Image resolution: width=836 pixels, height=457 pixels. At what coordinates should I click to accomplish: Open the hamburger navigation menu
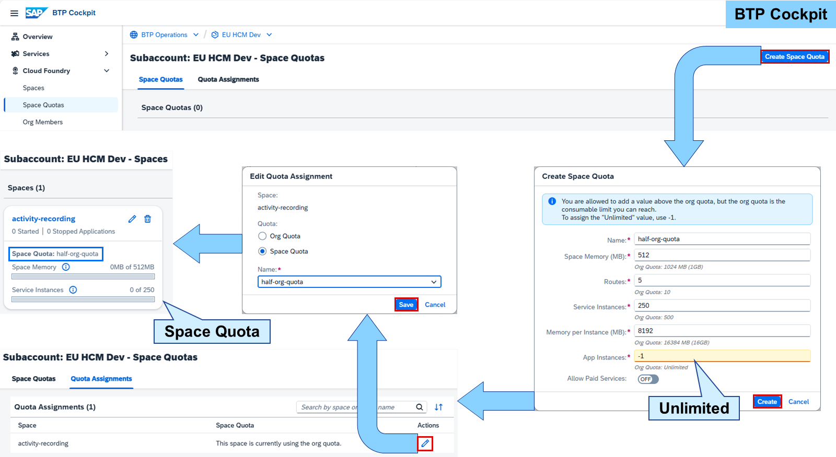coord(14,13)
